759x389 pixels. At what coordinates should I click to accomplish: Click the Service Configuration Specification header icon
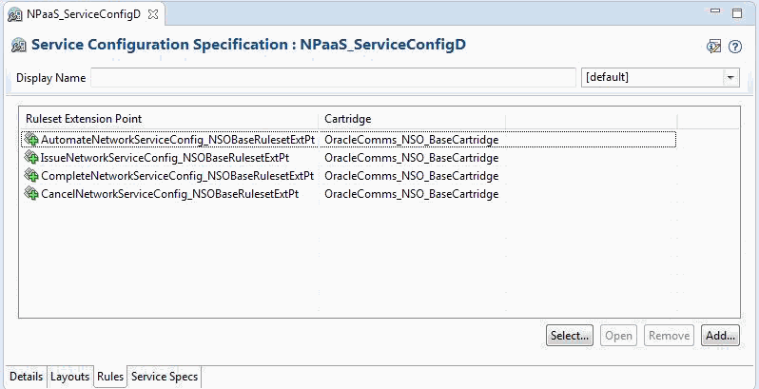18,45
